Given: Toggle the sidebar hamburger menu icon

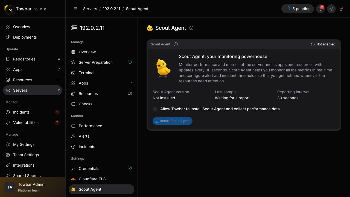Looking at the screenshot, I should pos(75,9).
